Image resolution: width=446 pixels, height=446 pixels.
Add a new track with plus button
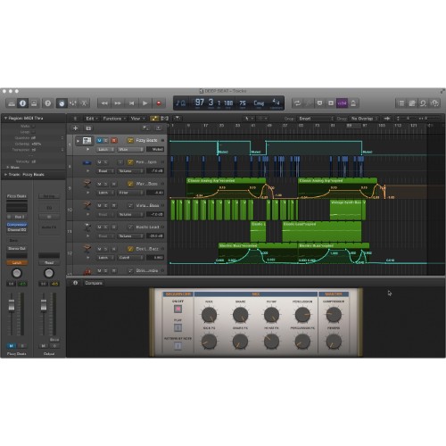75,128
